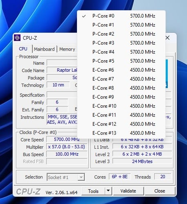Click the Bus Speed value 100.00 MHz
Viewport: 187px width, 204px height.
67,154
